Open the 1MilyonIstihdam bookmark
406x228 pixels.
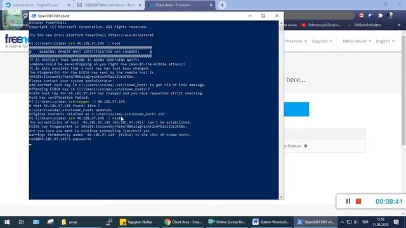[x=365, y=25]
